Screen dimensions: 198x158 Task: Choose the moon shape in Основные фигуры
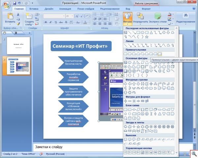pos(164,71)
